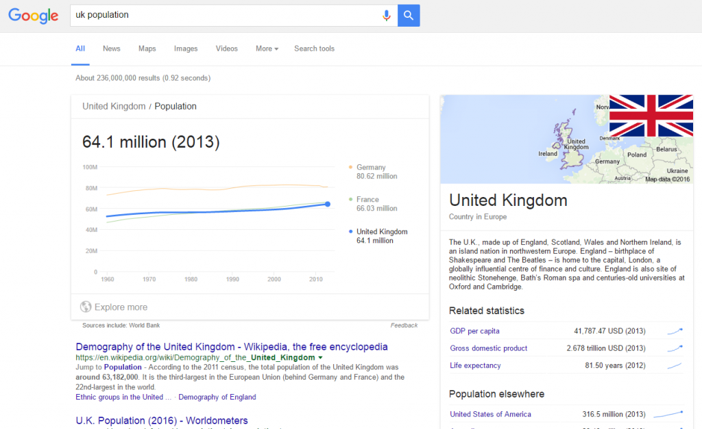Click 2.678 trillion USD (2013) value
The height and width of the screenshot is (429, 702).
(606, 348)
